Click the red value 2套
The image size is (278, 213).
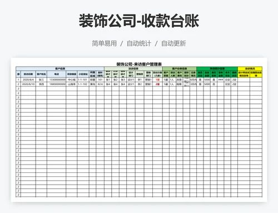[x=157, y=84]
